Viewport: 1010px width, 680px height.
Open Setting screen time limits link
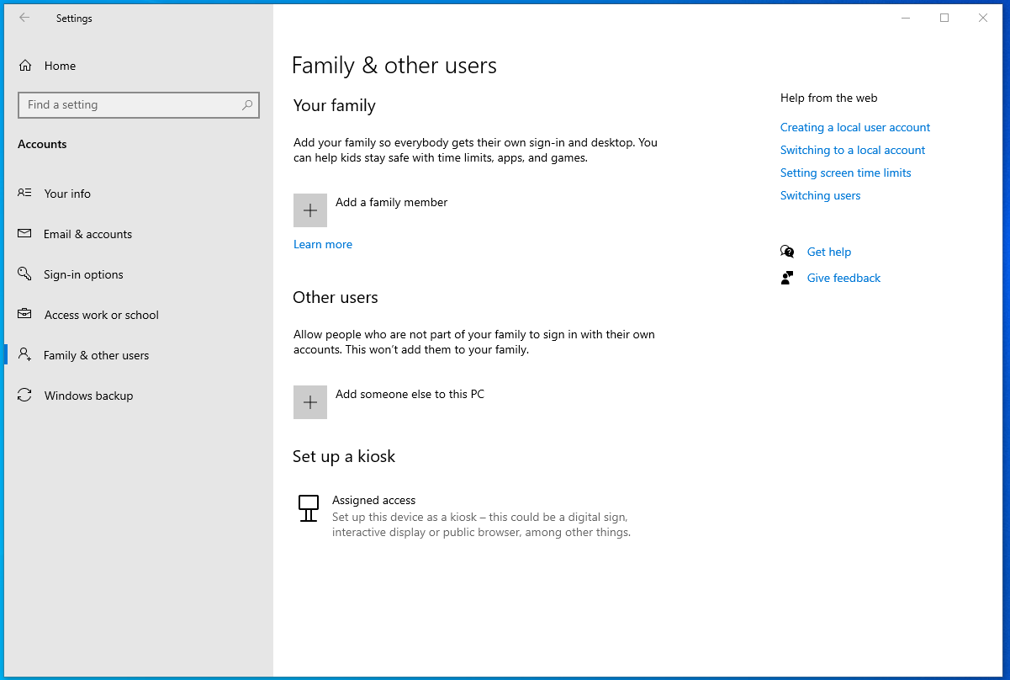click(x=846, y=173)
